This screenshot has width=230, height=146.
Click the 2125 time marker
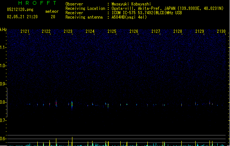click(x=112, y=31)
